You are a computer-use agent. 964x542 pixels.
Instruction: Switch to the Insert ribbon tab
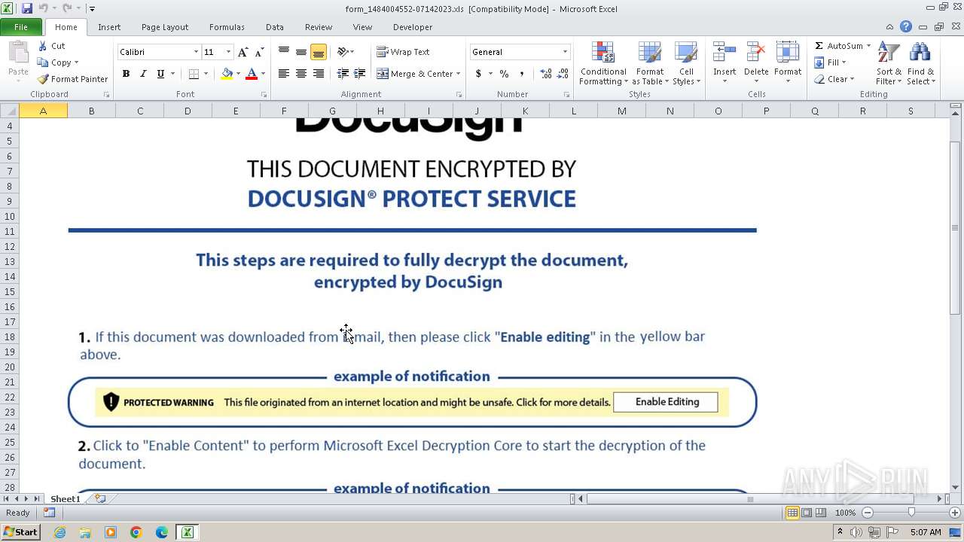(x=109, y=27)
